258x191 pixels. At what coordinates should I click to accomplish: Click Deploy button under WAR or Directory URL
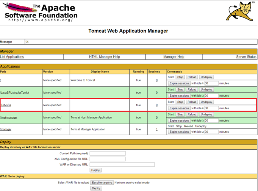(x=95, y=170)
